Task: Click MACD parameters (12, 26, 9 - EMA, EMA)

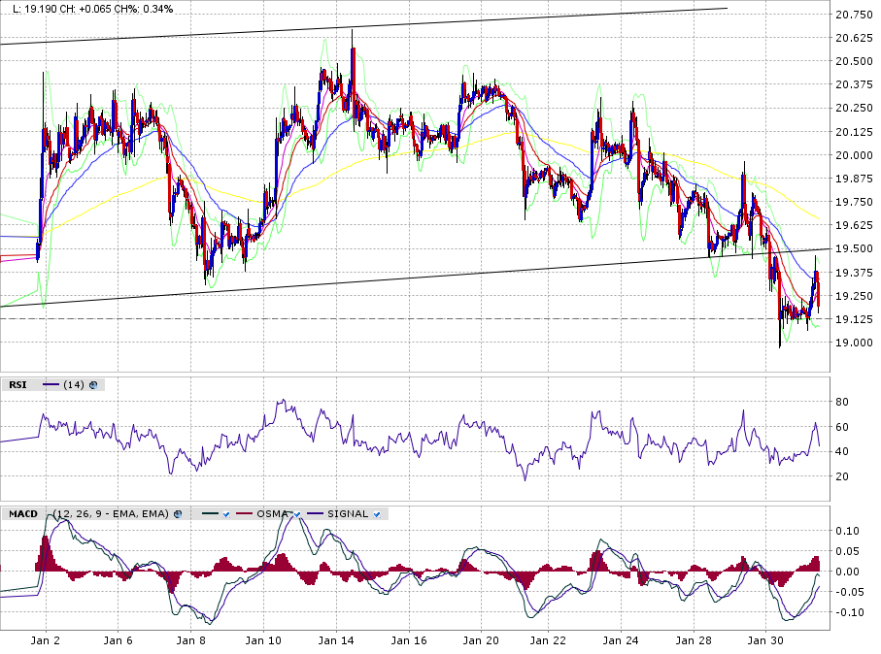Action: pos(111,514)
